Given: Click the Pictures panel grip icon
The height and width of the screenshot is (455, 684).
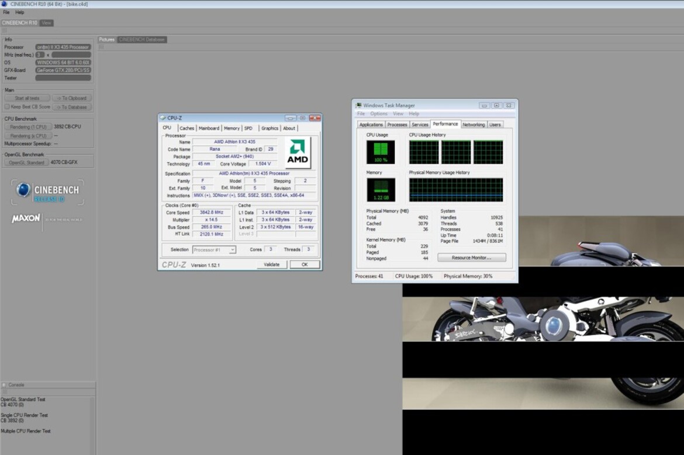Looking at the screenshot, I should point(101,47).
